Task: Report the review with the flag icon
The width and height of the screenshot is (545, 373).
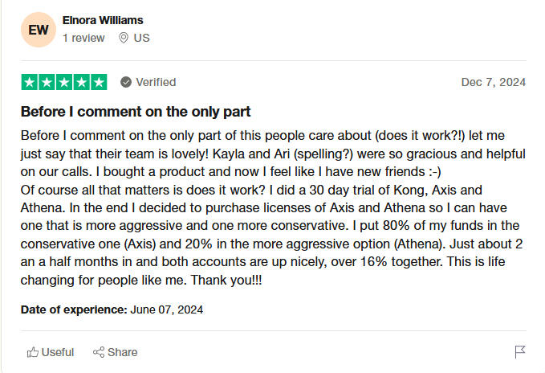Action: click(519, 352)
